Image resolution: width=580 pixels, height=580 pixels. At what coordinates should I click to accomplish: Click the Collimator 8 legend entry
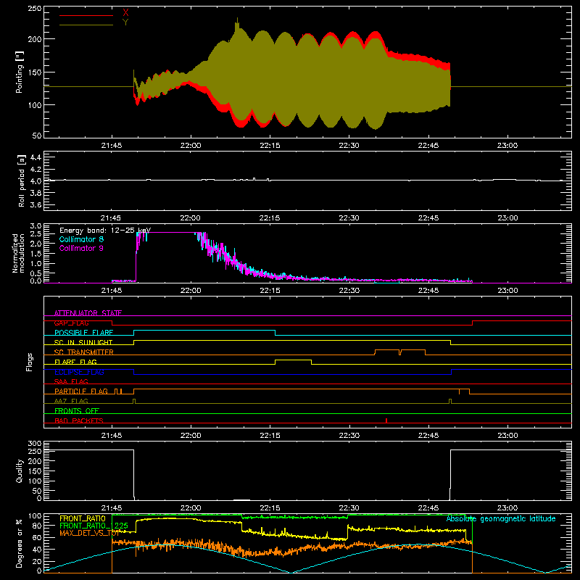click(x=81, y=239)
